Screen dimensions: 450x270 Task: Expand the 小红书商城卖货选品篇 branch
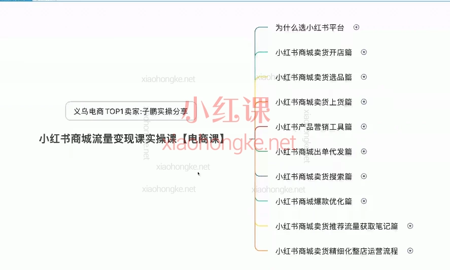point(364,77)
